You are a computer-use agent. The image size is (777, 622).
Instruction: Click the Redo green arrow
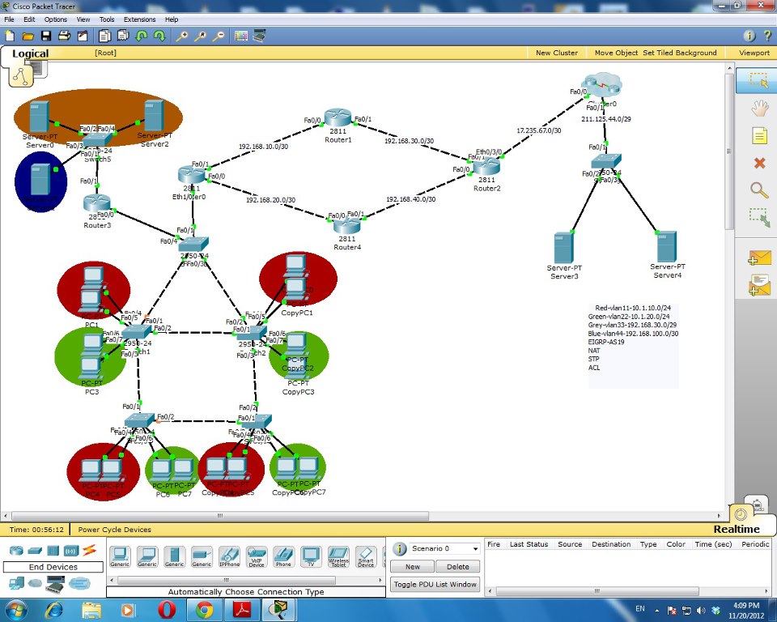(159, 36)
